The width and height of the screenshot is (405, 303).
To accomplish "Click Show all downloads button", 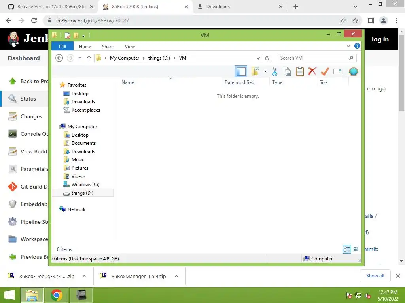I will coord(375,276).
